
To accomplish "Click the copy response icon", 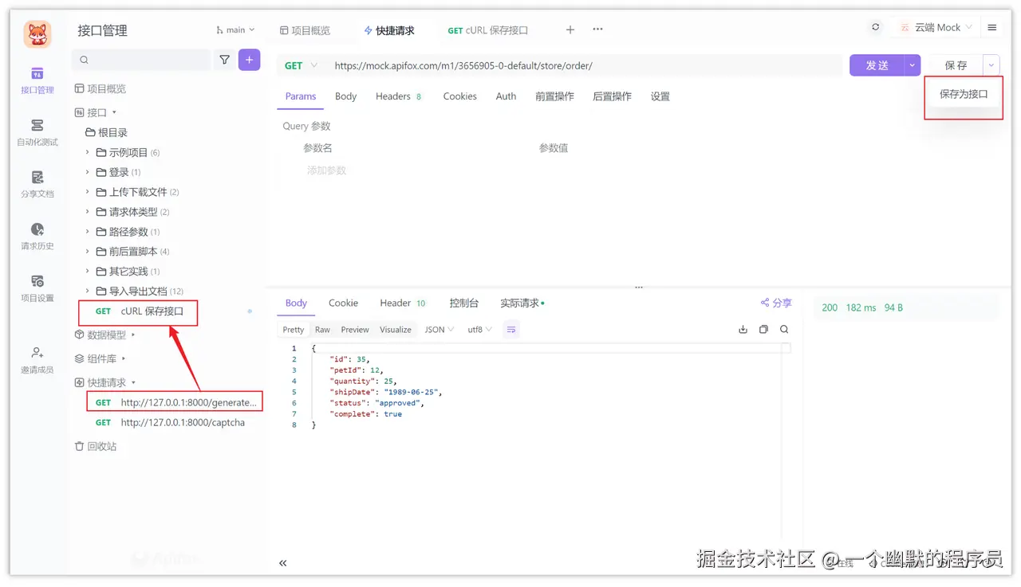I will [763, 329].
